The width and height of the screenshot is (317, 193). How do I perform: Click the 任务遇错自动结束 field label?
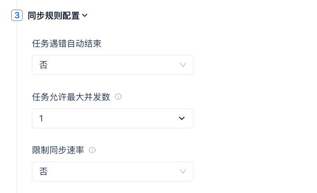[x=66, y=43]
